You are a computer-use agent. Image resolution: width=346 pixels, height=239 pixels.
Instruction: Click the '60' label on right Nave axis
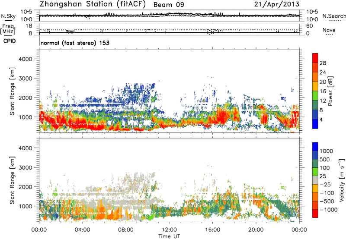tap(309, 26)
